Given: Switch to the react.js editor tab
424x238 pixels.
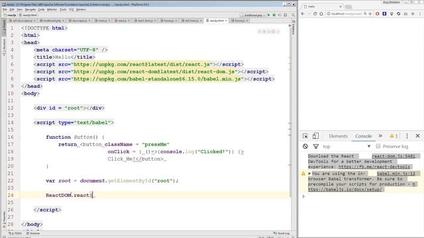Looking at the screenshot, I should pos(122,20).
